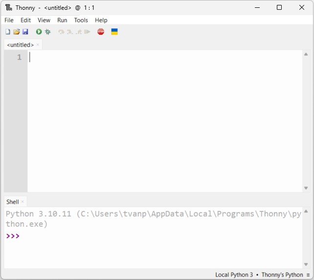Click the editor scrollbar down arrow
314x280 pixels.
[x=306, y=188]
